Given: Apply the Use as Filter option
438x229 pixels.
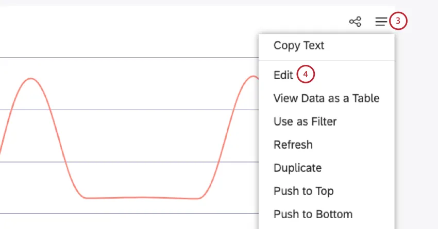Looking at the screenshot, I should (x=305, y=121).
